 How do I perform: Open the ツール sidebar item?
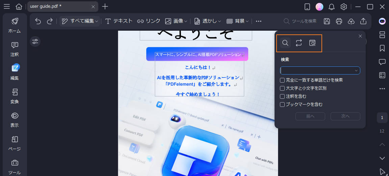tap(15, 167)
